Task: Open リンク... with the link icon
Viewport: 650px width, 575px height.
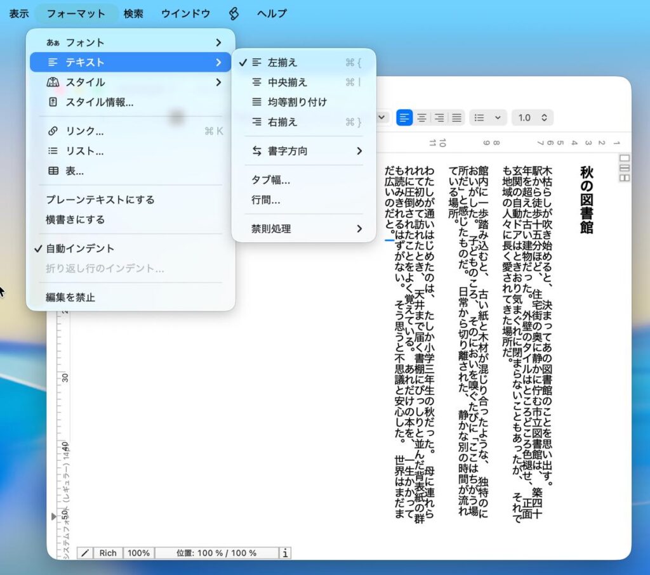Action: pyautogui.click(x=84, y=131)
